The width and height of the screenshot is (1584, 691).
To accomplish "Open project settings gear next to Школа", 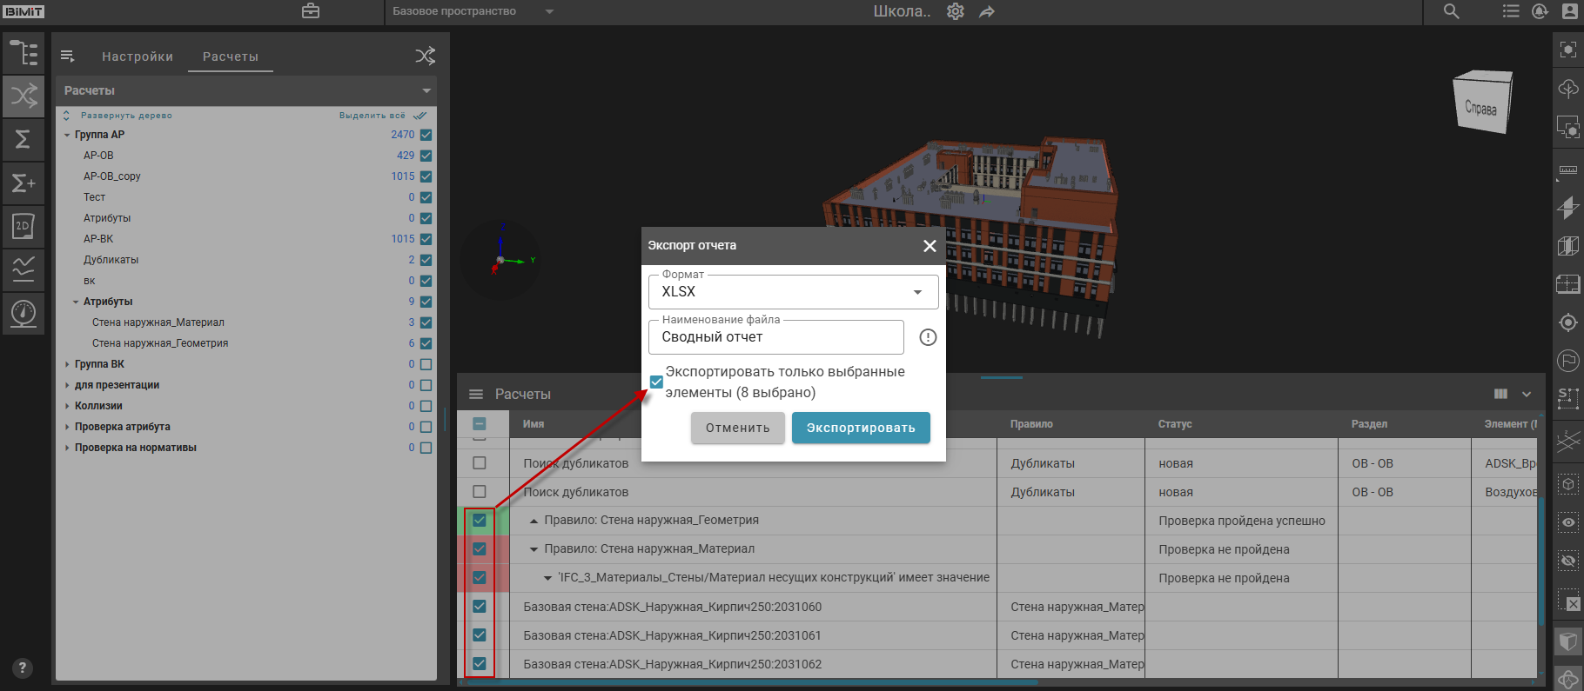I will point(956,11).
